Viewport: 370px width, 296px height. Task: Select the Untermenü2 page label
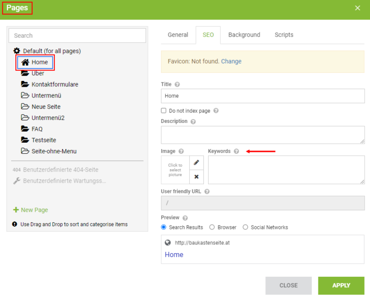48,118
